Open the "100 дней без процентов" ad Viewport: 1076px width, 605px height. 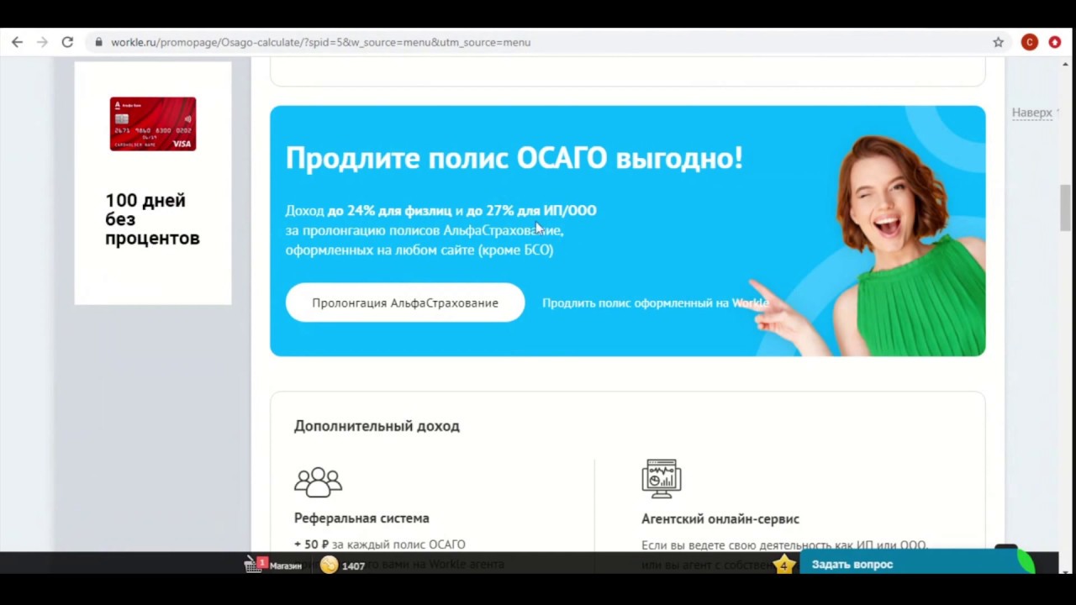click(152, 219)
